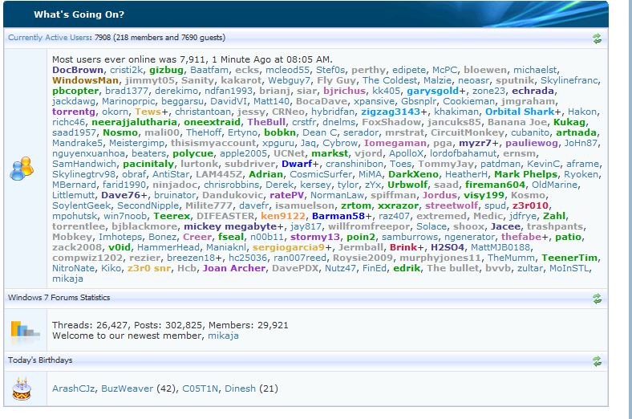Open ken9122 user profile
Viewport: 632px width, 419px height.
pos(283,216)
